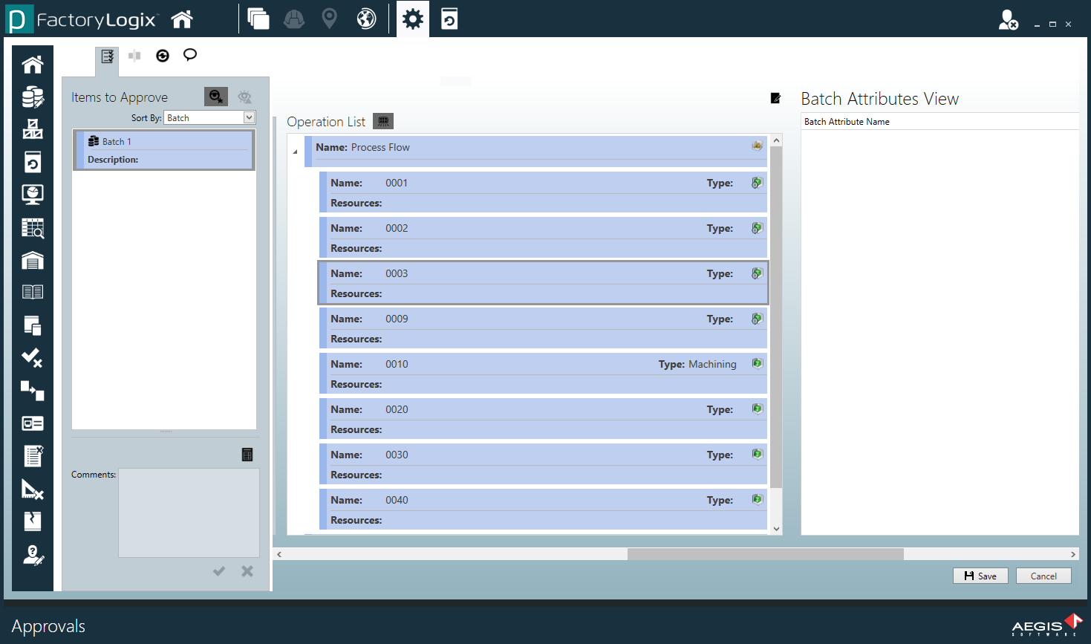Click the stacked documents icon in top navigation
The width and height of the screenshot is (1091, 644).
click(x=258, y=19)
